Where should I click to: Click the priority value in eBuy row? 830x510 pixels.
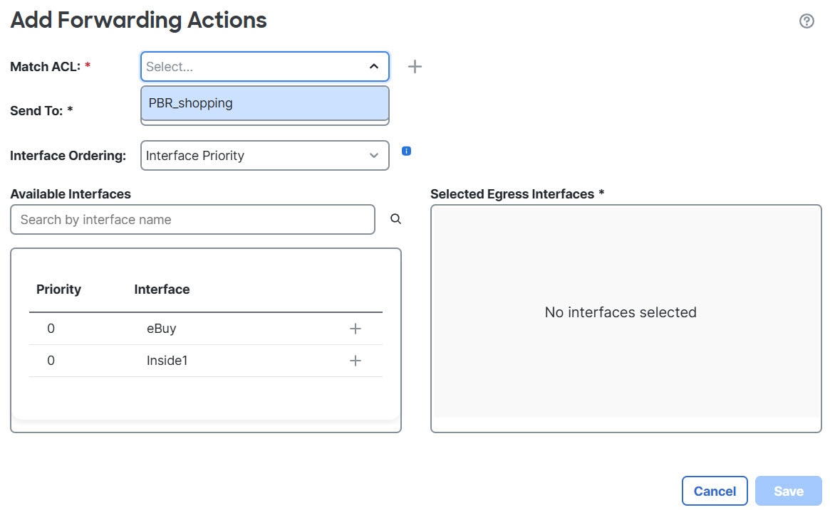tap(51, 329)
